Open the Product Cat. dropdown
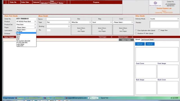180x101 pixels. pyautogui.click(x=35, y=24)
